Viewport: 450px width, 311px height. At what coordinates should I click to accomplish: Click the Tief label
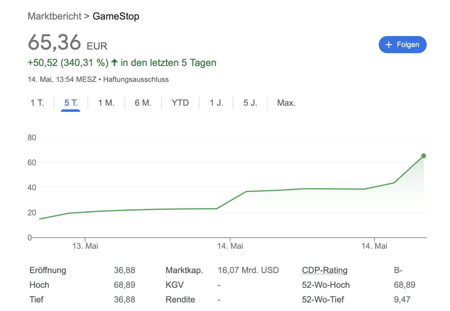coord(36,300)
